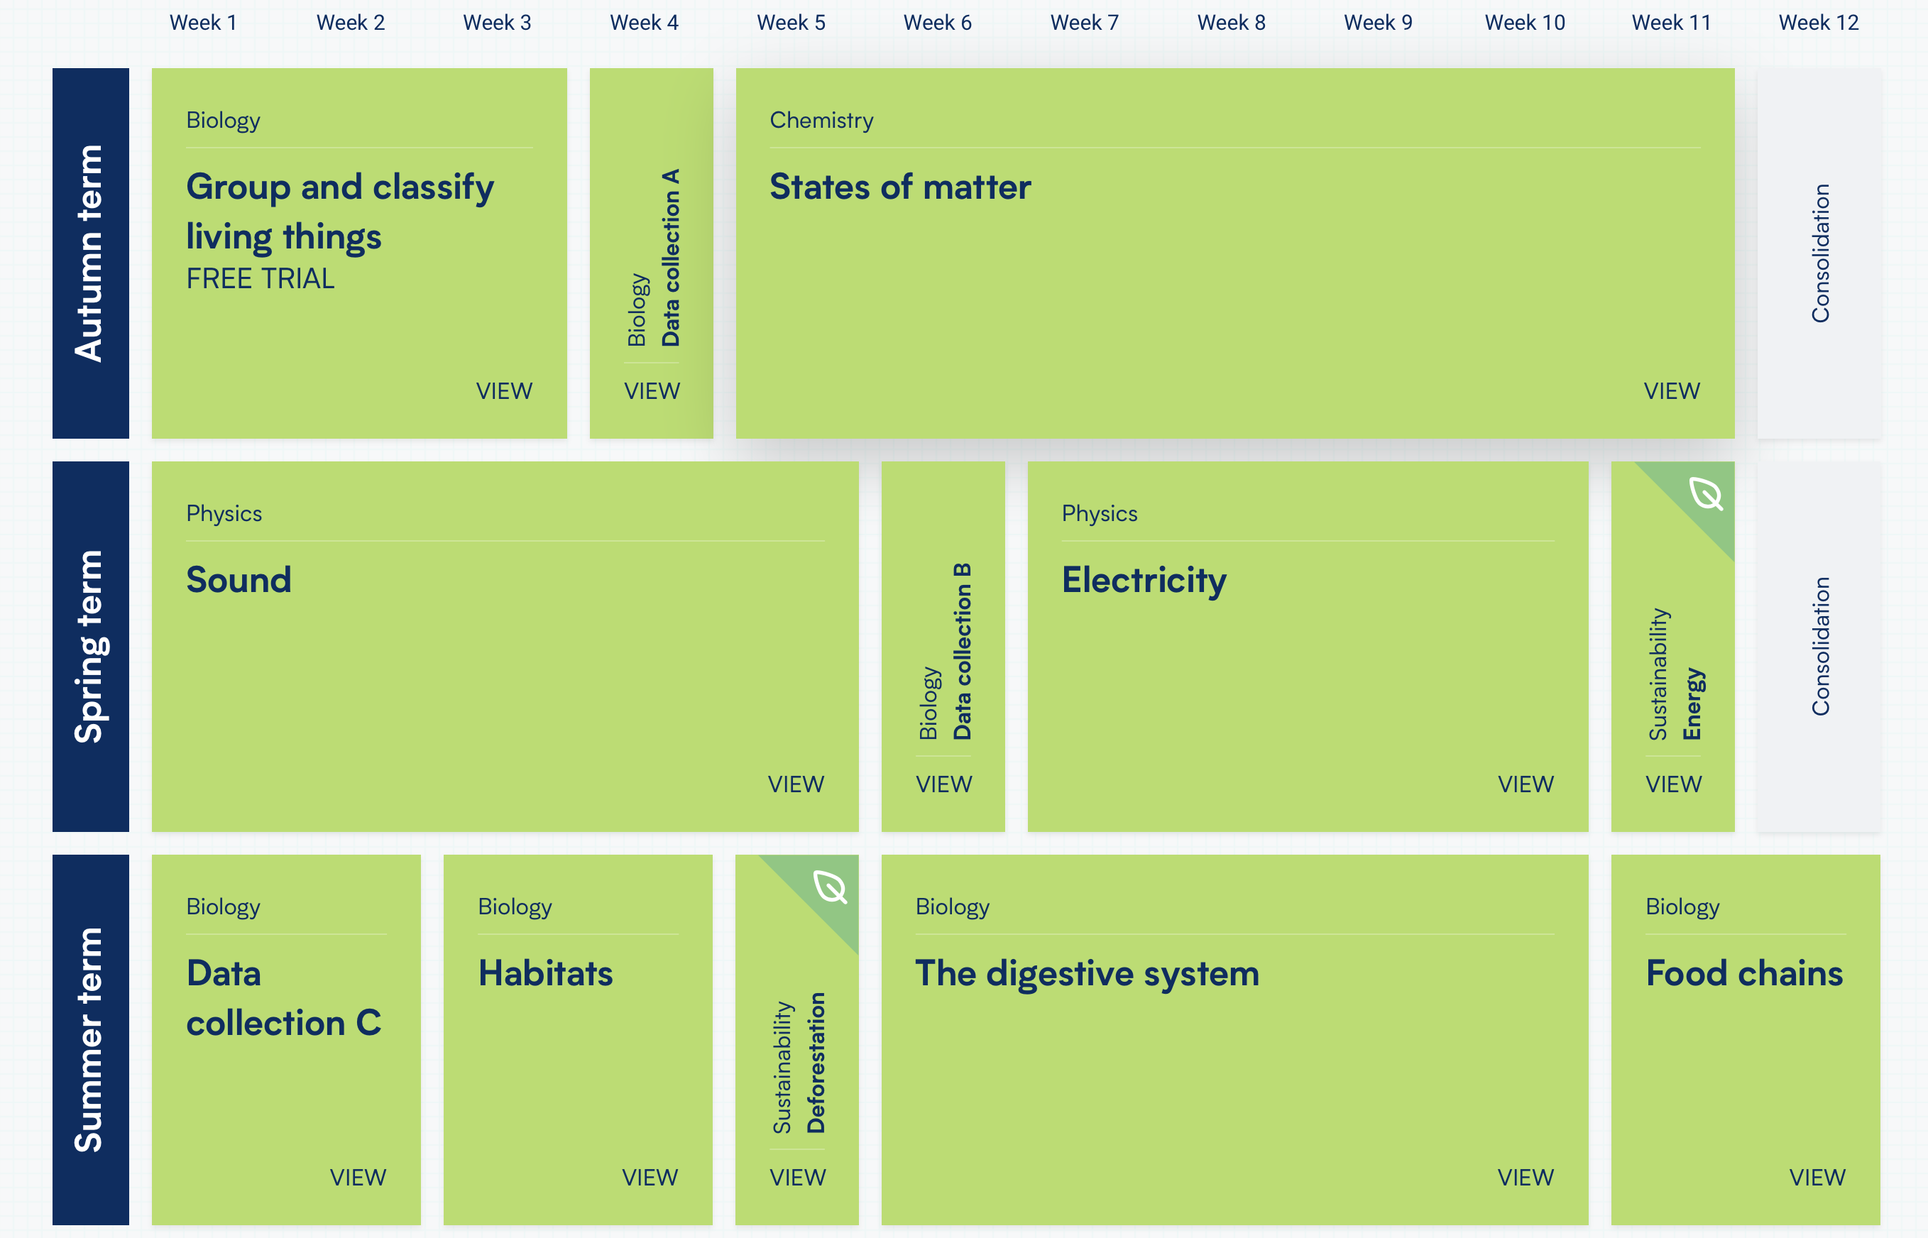Click the Physics label above Electricity
1928x1238 pixels.
(x=1100, y=514)
